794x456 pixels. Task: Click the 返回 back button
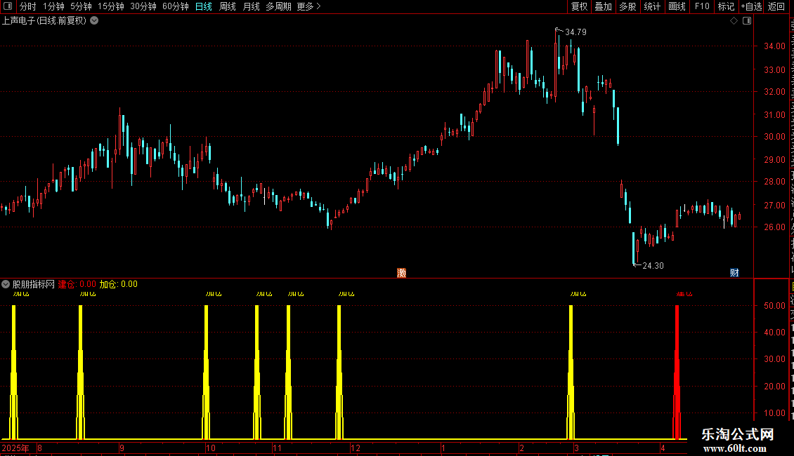pos(776,6)
